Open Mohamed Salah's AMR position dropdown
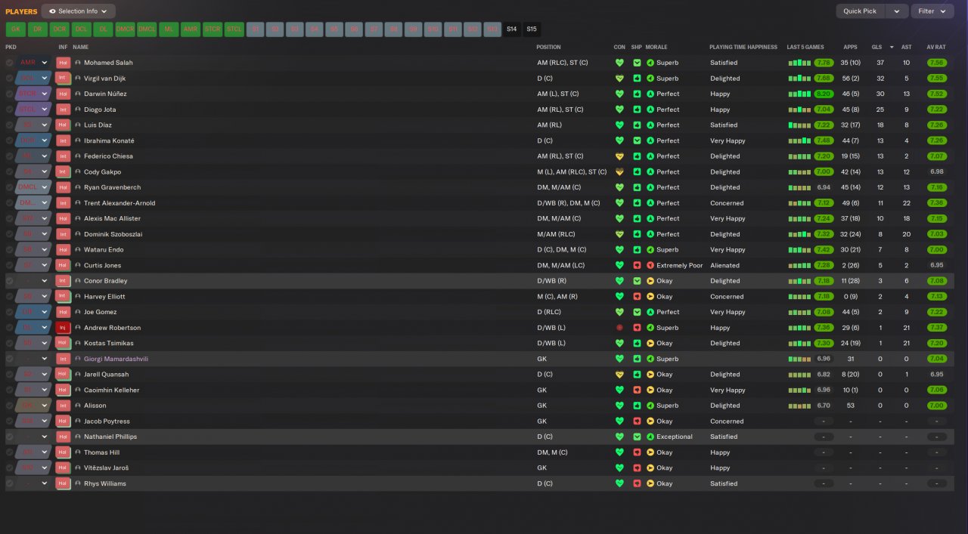The height and width of the screenshot is (534, 968). tap(33, 63)
